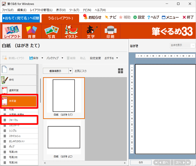
Task: Click the ナビ navigation button
Action: click(x=111, y=17)
